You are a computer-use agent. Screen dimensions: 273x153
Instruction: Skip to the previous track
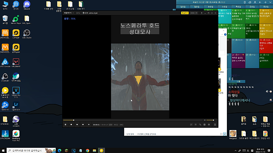pos(77,125)
